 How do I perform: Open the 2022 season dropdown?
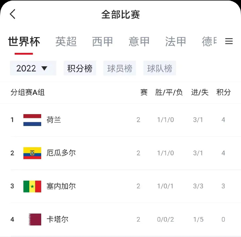point(33,68)
